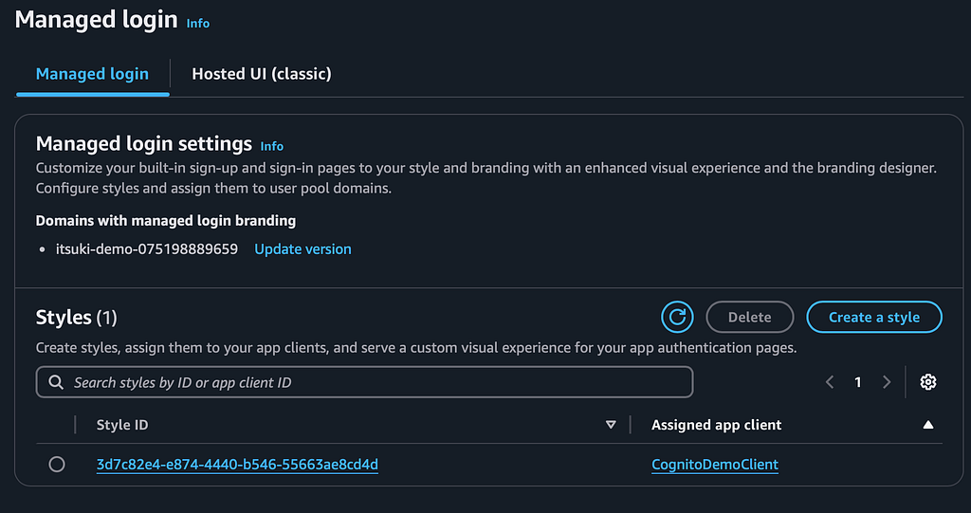This screenshot has height=513, width=971.
Task: Open style ID 3d7c82e4-e874-4440-b546-55663ae8cd4d link
Action: 237,464
